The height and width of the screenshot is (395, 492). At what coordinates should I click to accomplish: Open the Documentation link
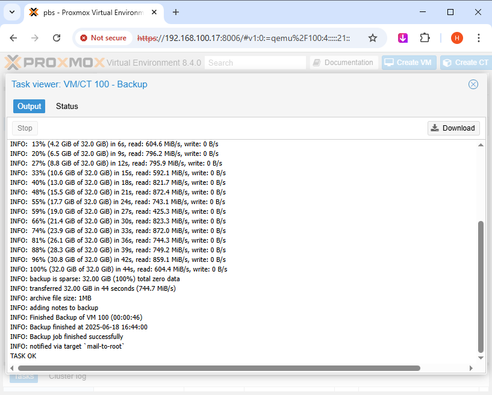[x=343, y=63]
